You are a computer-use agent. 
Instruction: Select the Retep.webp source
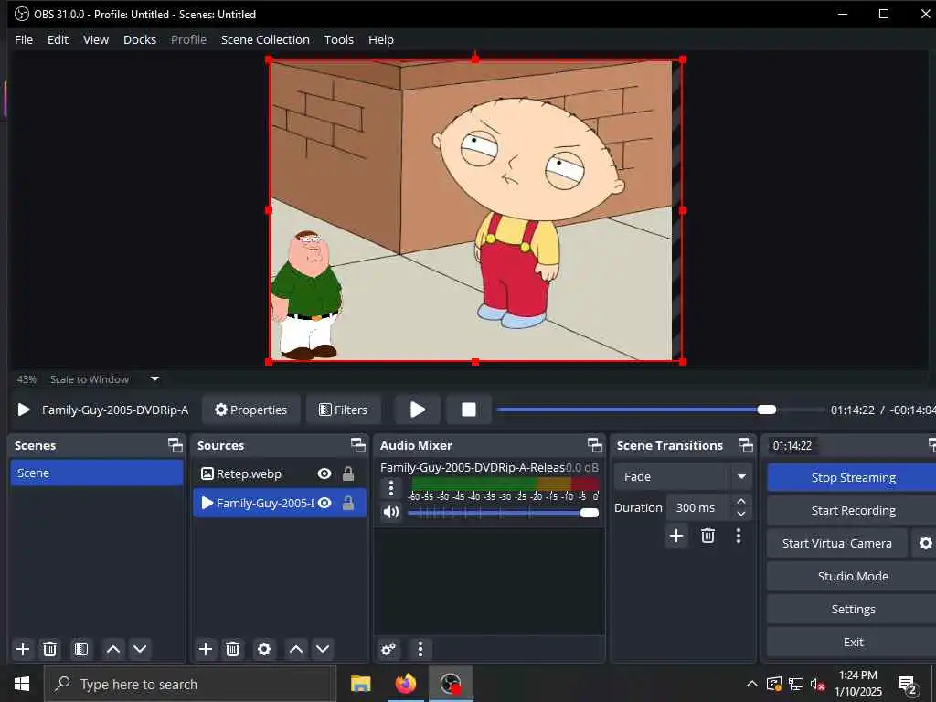249,474
